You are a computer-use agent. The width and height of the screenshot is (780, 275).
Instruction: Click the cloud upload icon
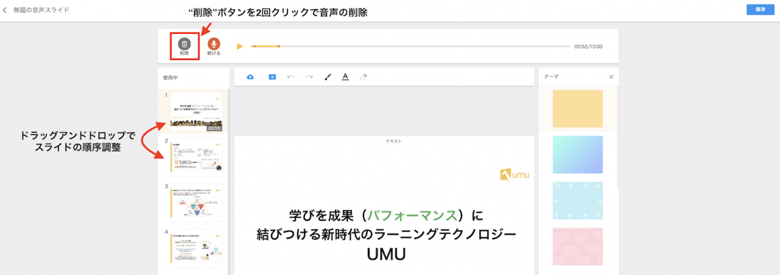click(250, 77)
